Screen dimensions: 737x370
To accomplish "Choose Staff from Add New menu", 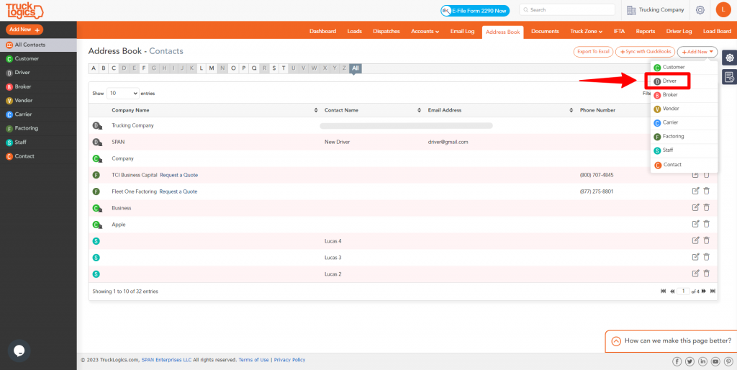I will [684, 150].
